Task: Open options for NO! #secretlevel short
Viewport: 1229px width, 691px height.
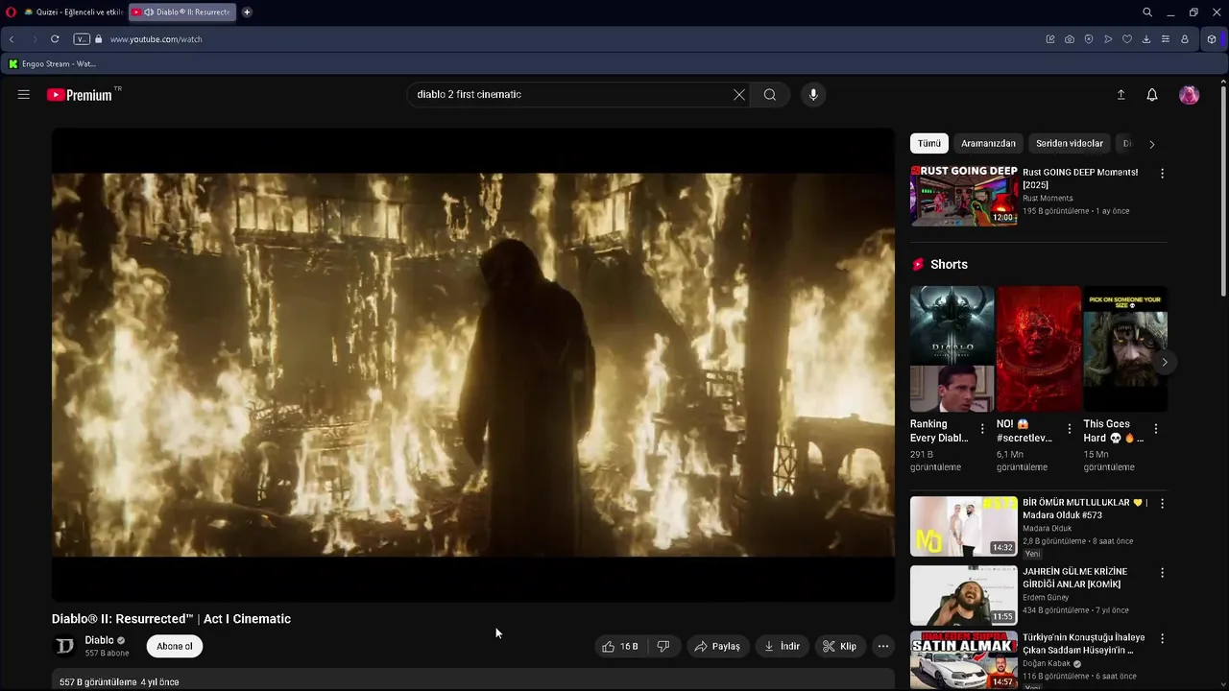Action: click(1070, 429)
